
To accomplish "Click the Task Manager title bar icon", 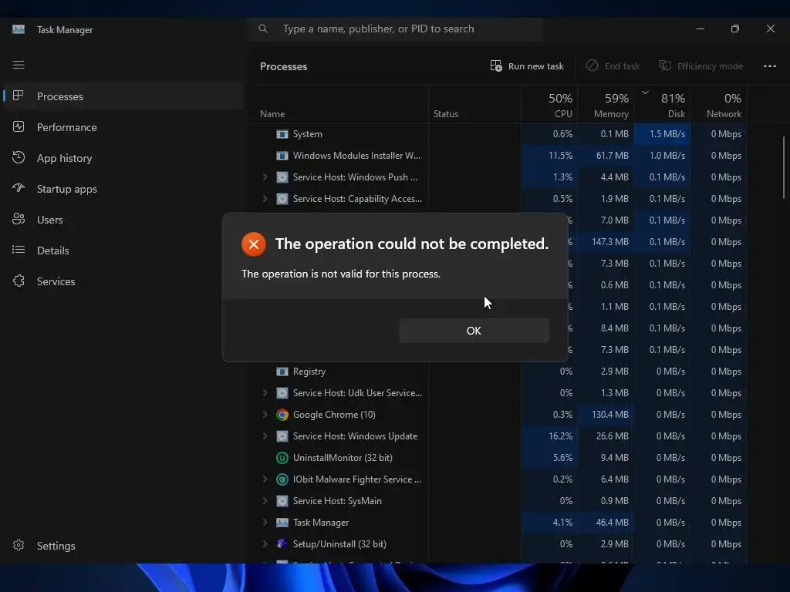I will click(x=19, y=29).
